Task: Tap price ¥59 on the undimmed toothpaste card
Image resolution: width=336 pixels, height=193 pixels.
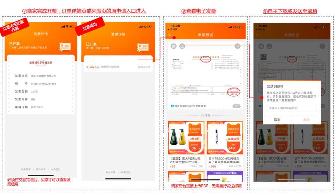Action: (x=173, y=166)
